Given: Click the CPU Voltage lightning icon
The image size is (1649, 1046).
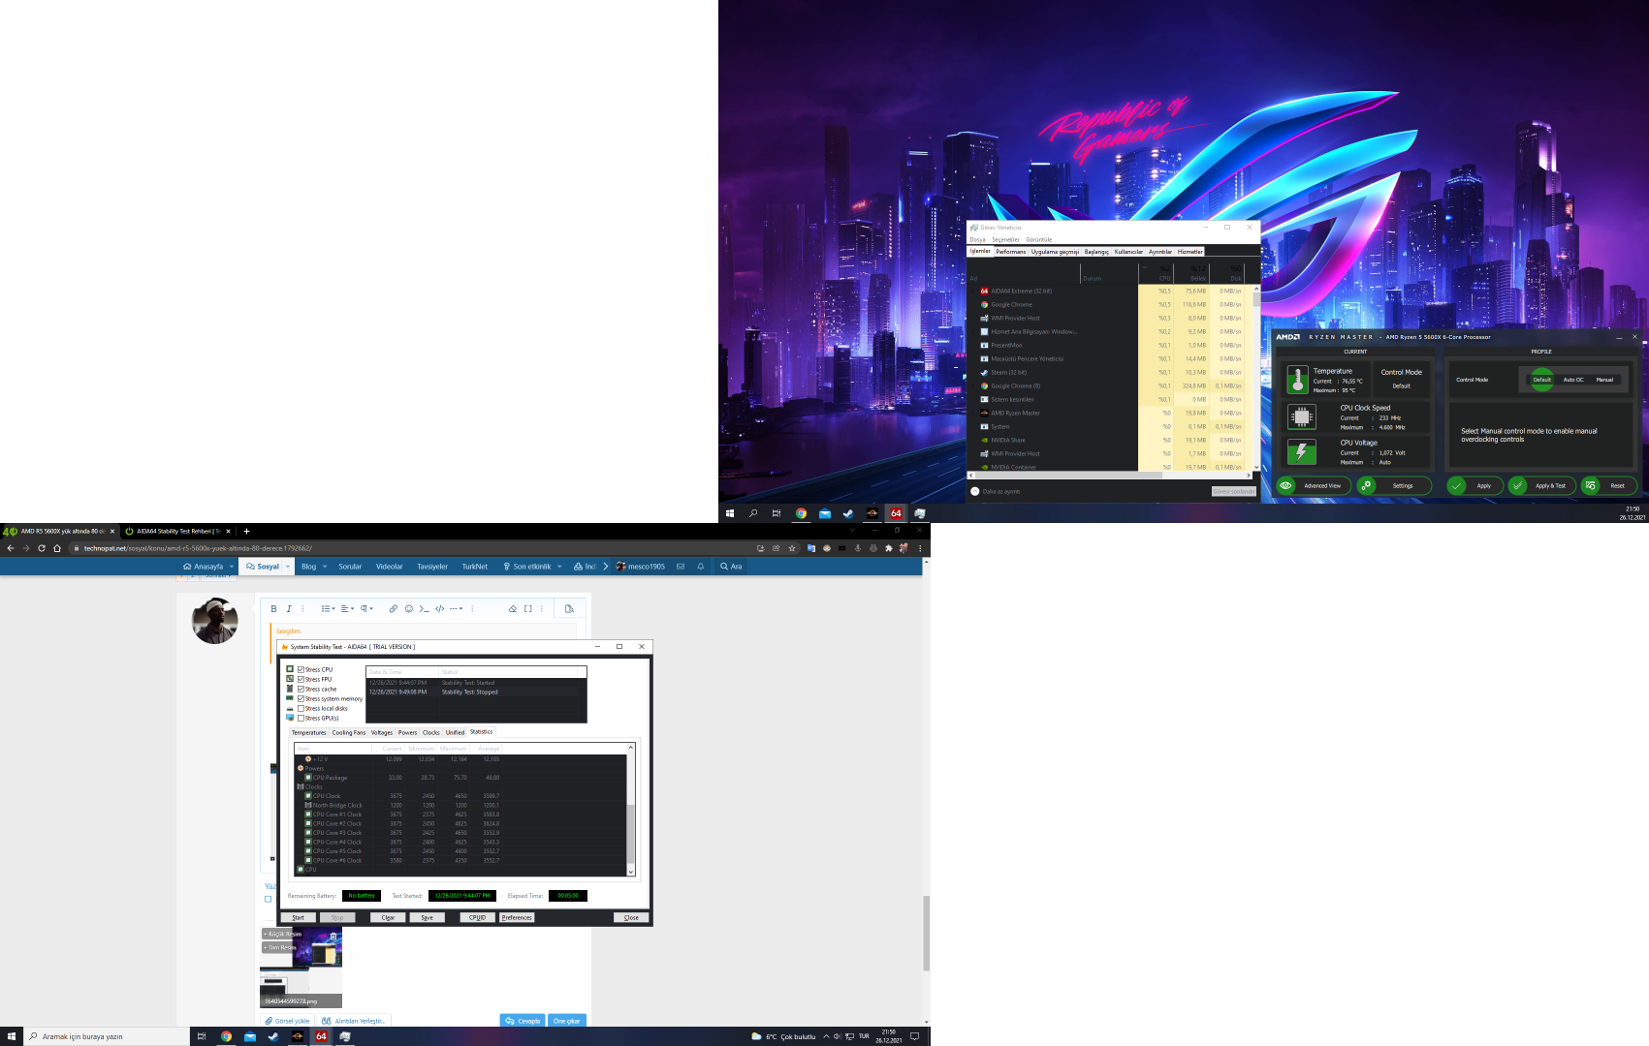Looking at the screenshot, I should pyautogui.click(x=1301, y=451).
